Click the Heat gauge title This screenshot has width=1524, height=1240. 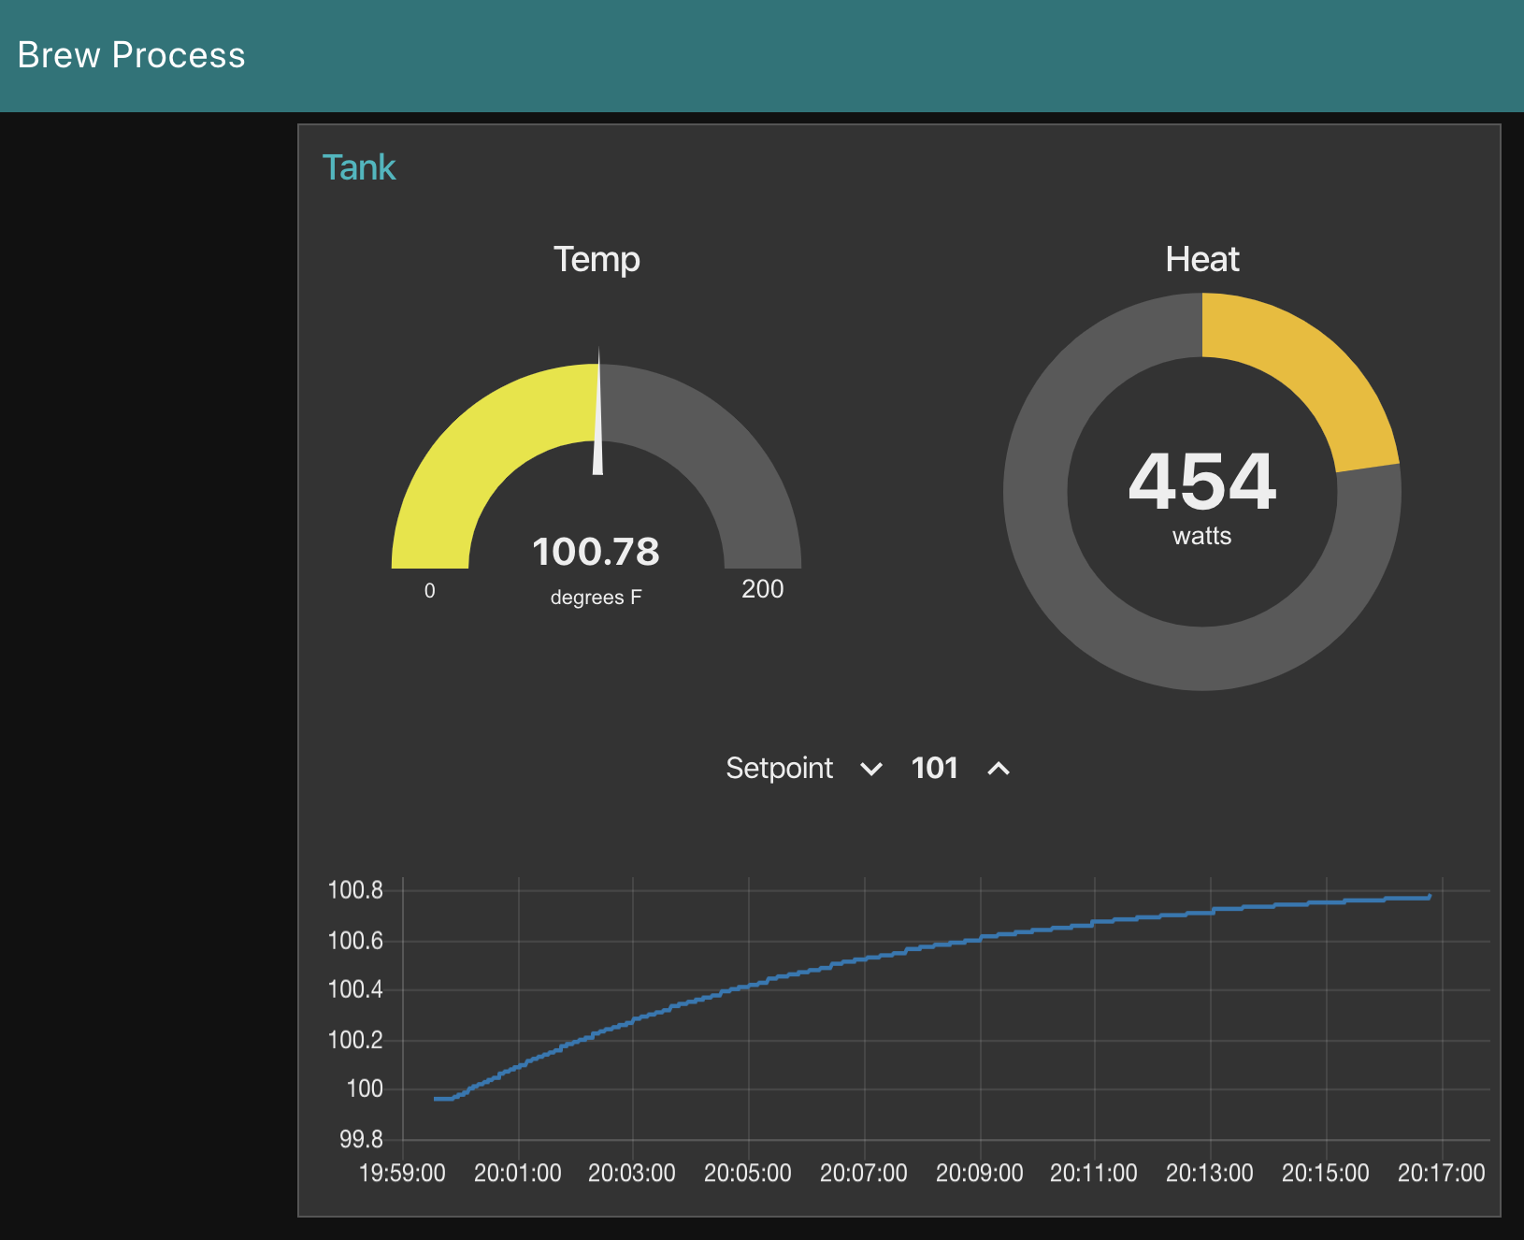[1202, 259]
